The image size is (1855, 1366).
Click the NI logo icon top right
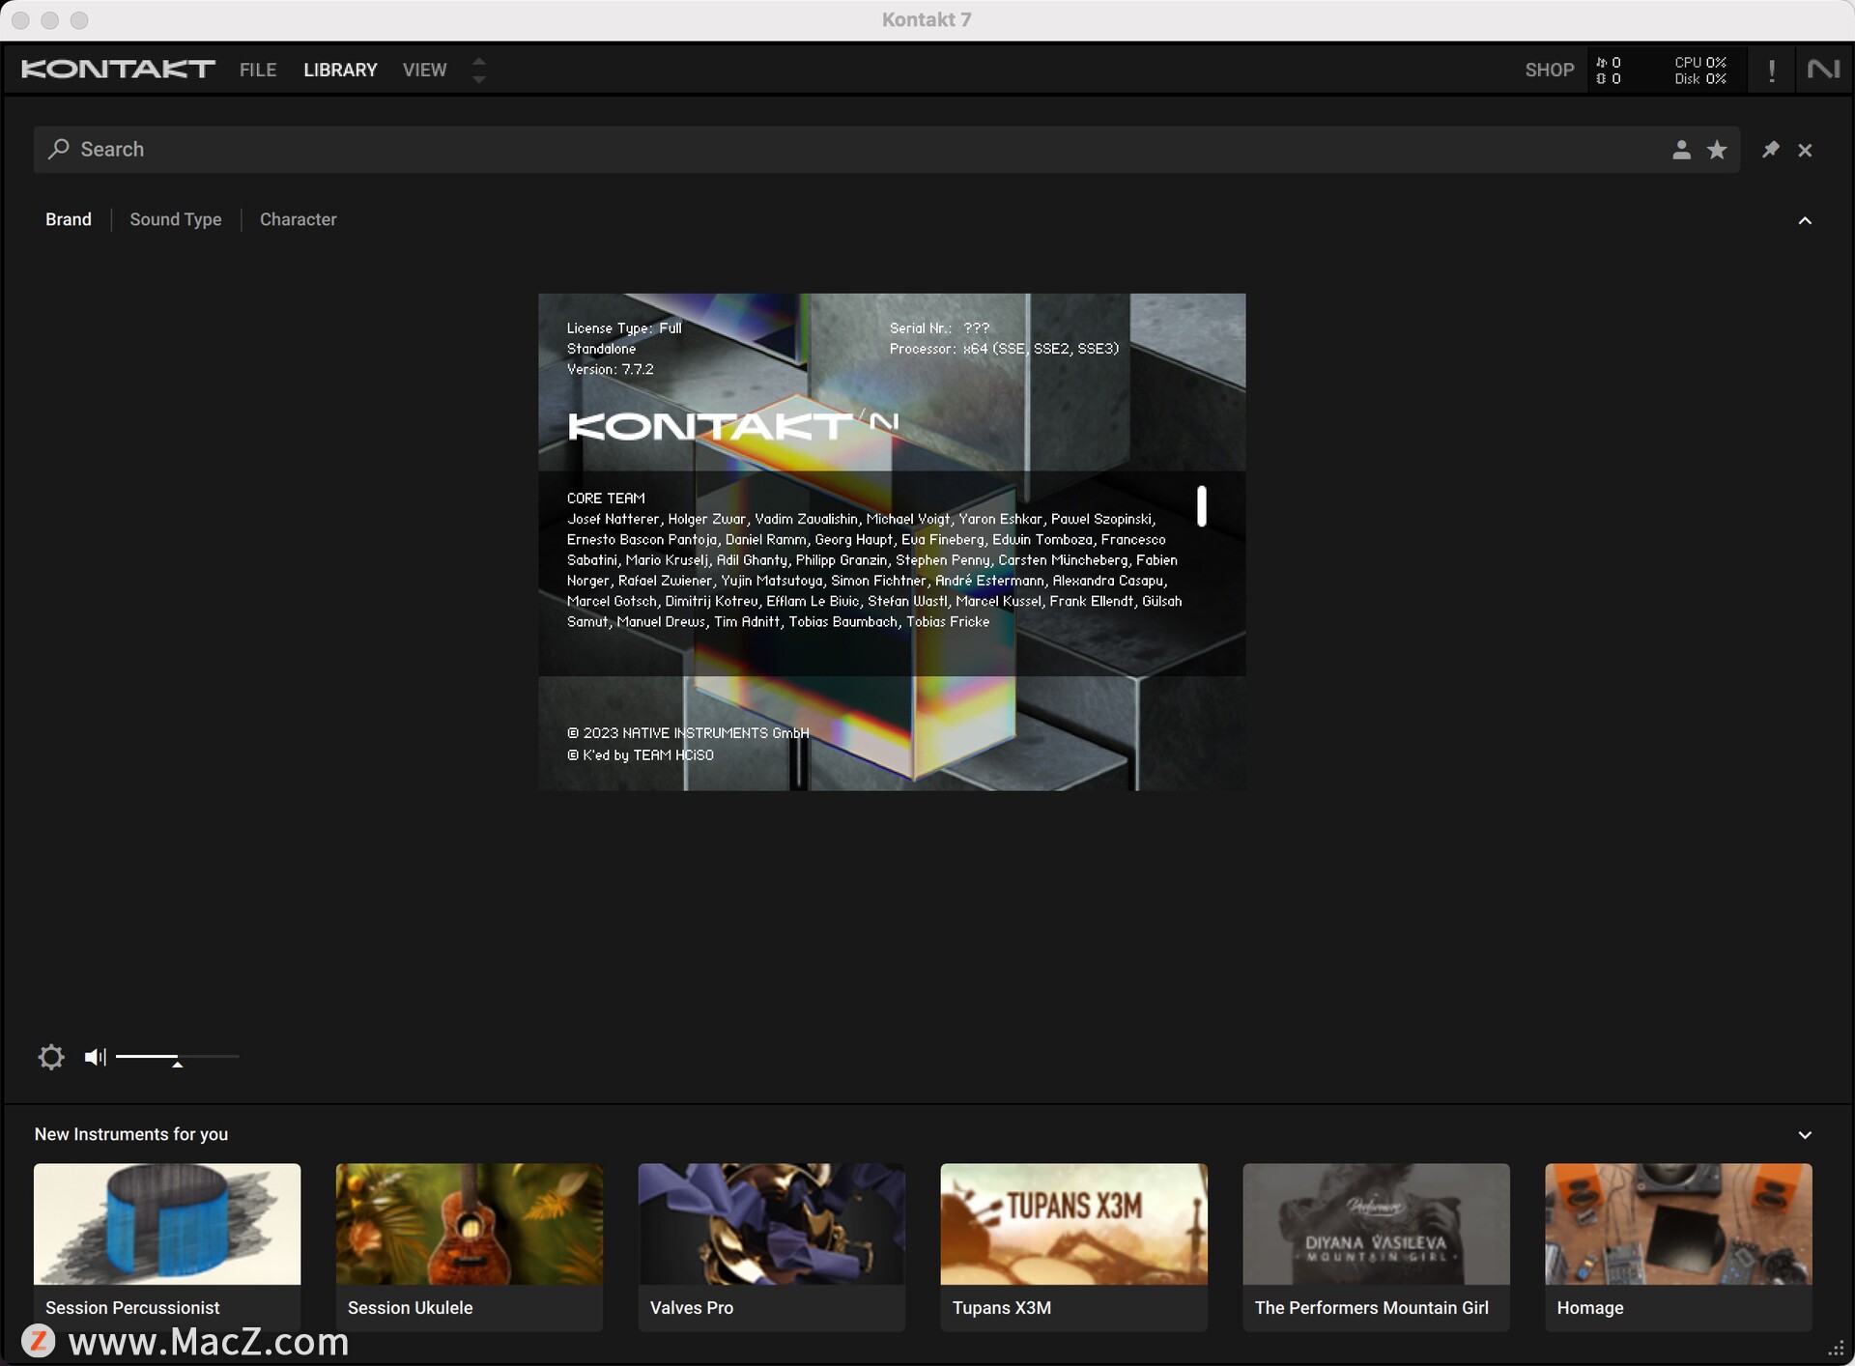pyautogui.click(x=1819, y=70)
